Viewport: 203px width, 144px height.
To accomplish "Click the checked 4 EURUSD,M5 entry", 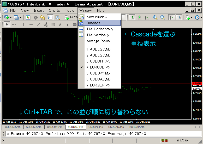I will pyautogui.click(x=99, y=67).
